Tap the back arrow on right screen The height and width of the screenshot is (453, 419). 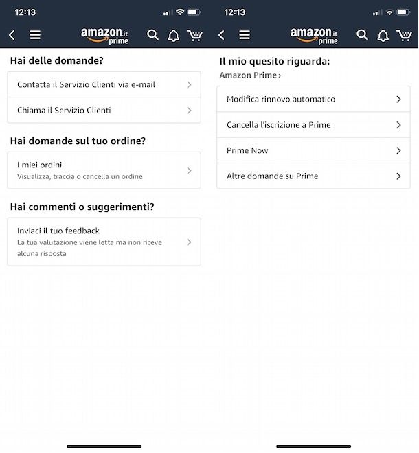tap(221, 35)
